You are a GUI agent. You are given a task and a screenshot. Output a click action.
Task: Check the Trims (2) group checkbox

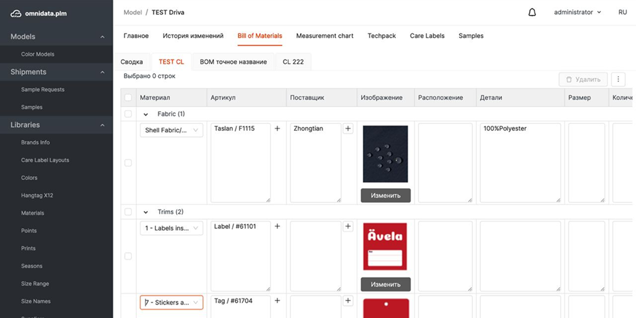(128, 212)
